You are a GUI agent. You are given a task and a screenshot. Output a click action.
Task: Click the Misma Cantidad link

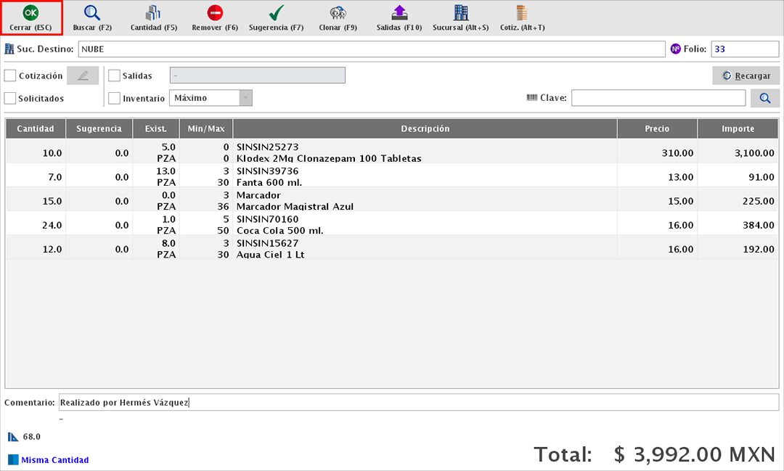pyautogui.click(x=54, y=460)
